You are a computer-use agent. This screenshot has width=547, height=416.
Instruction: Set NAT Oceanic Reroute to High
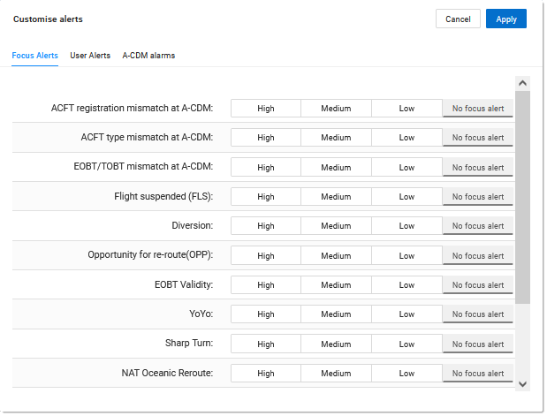click(266, 373)
